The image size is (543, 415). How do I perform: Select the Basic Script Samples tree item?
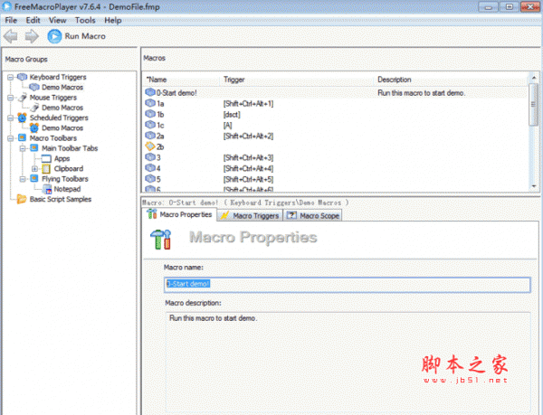pyautogui.click(x=61, y=199)
